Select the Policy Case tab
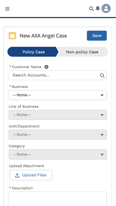 [x=33, y=52]
